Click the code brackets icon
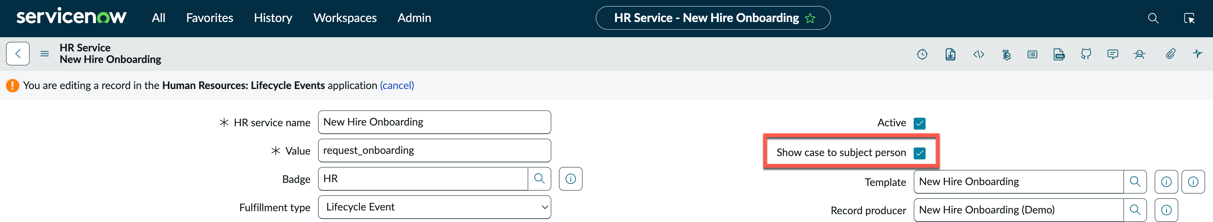Image resolution: width=1213 pixels, height=222 pixels. click(978, 54)
